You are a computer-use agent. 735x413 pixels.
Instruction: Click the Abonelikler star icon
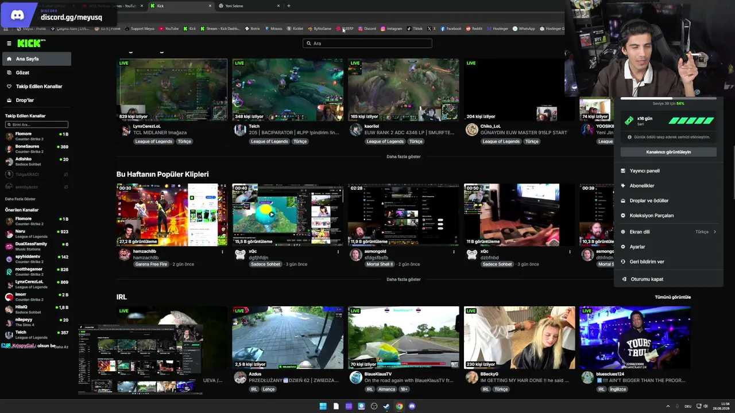point(624,185)
